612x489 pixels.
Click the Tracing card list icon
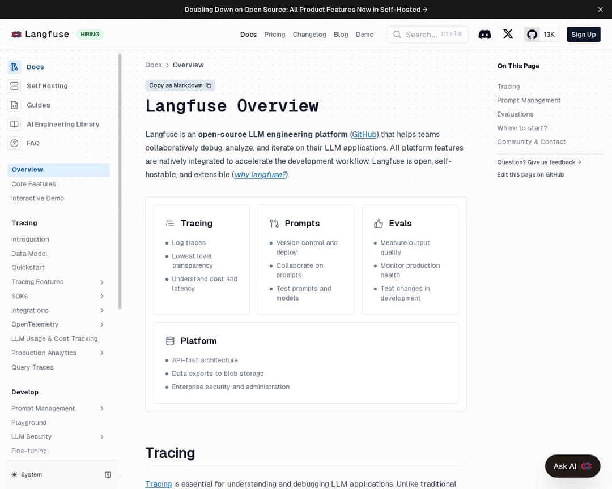coord(170,224)
